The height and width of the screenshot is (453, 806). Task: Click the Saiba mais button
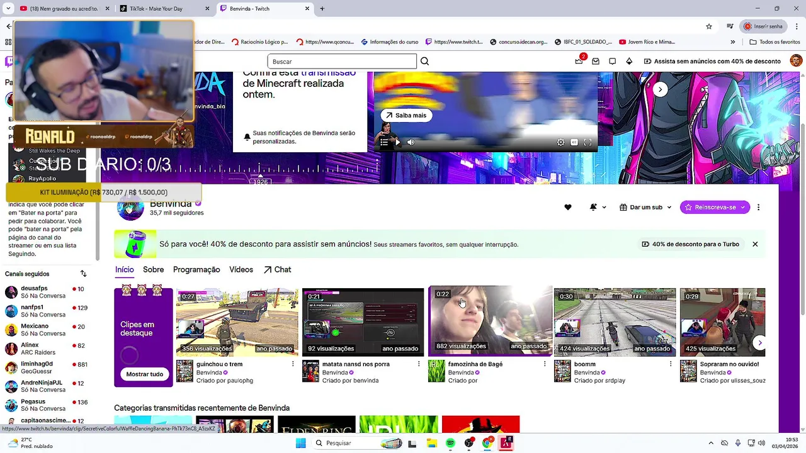tap(406, 115)
